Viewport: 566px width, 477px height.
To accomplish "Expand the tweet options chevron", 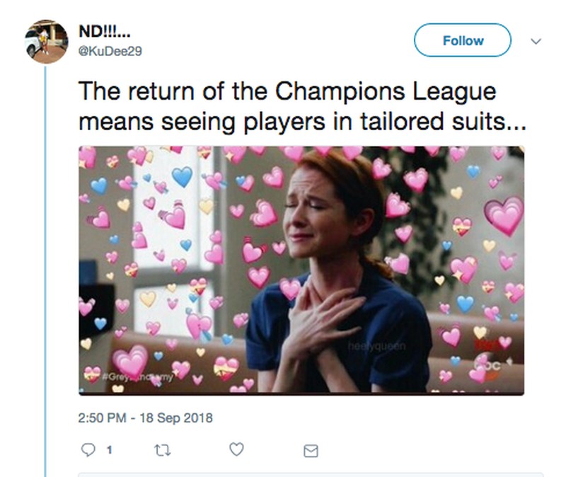I will (x=536, y=41).
